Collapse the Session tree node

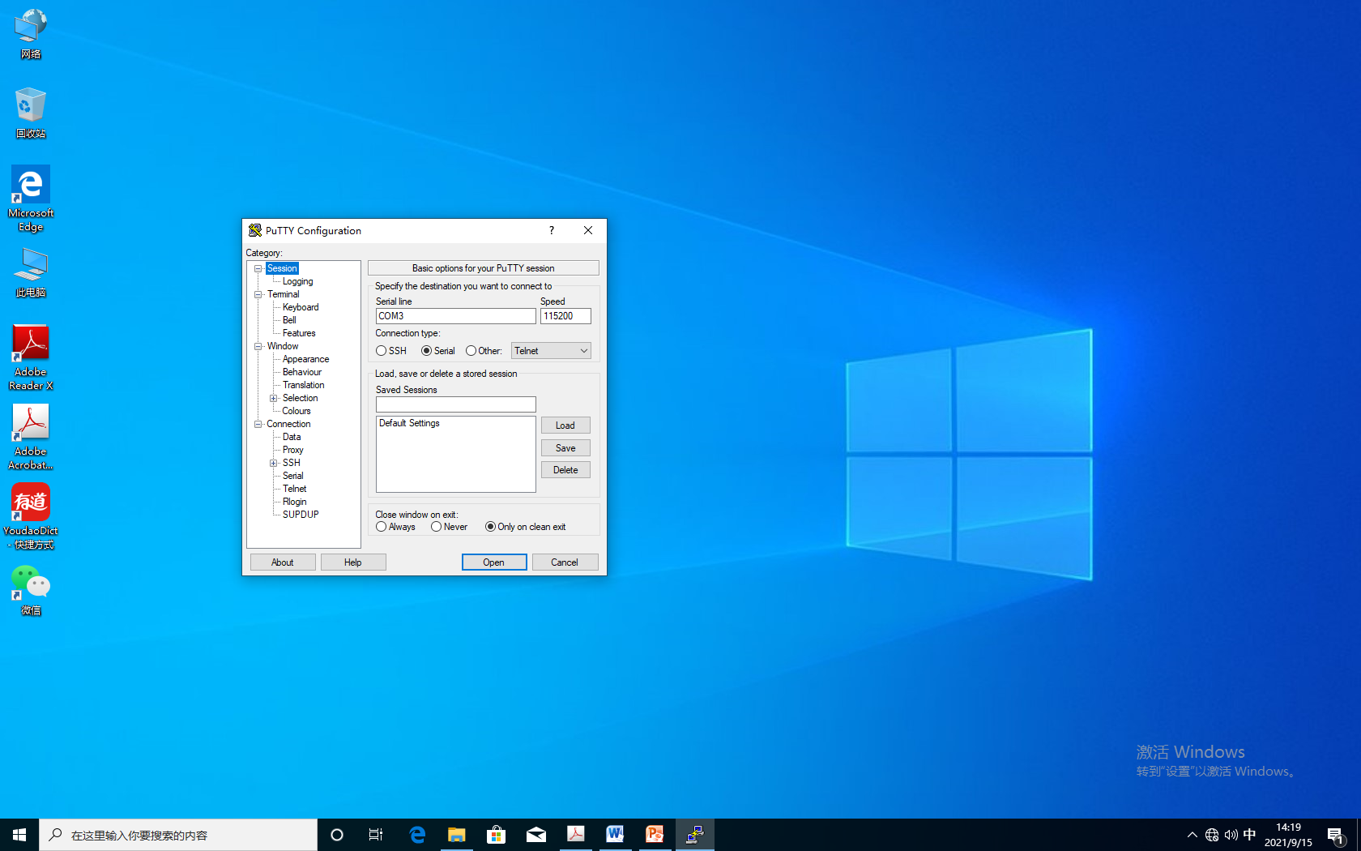click(x=258, y=268)
